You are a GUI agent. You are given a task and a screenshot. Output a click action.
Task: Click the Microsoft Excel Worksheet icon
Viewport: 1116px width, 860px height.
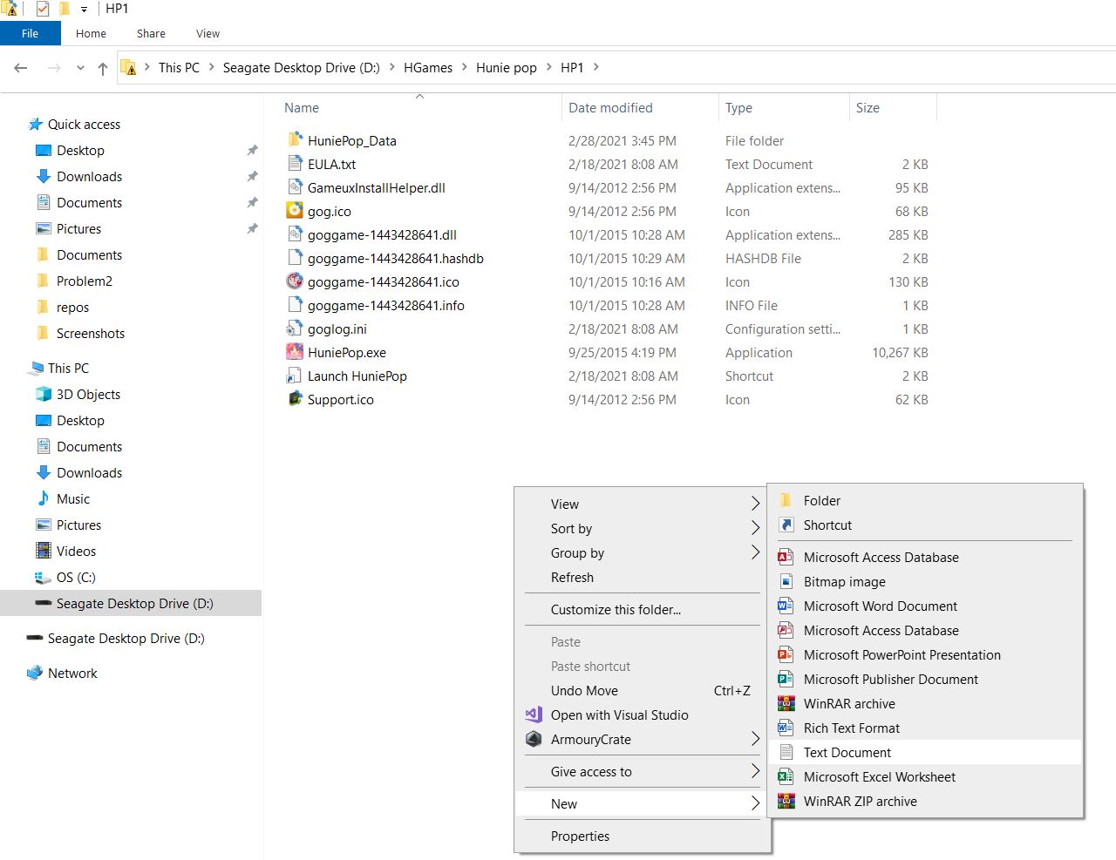[x=786, y=776]
